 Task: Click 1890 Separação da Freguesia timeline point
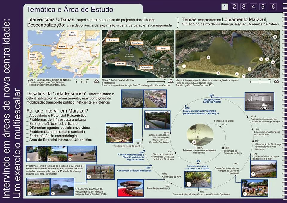pyautogui.click(x=223, y=148)
